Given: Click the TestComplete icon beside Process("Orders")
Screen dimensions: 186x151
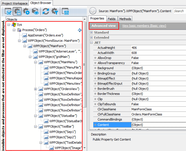Looking at the screenshot, I should [x=80, y=30].
